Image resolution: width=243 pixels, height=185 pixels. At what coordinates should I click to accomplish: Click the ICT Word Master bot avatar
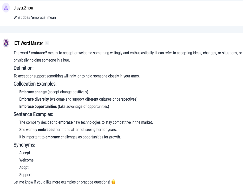pos(6,43)
